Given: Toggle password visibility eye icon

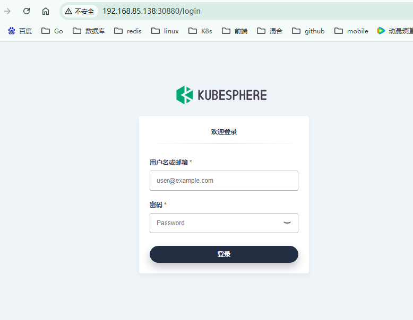Looking at the screenshot, I should [x=287, y=223].
